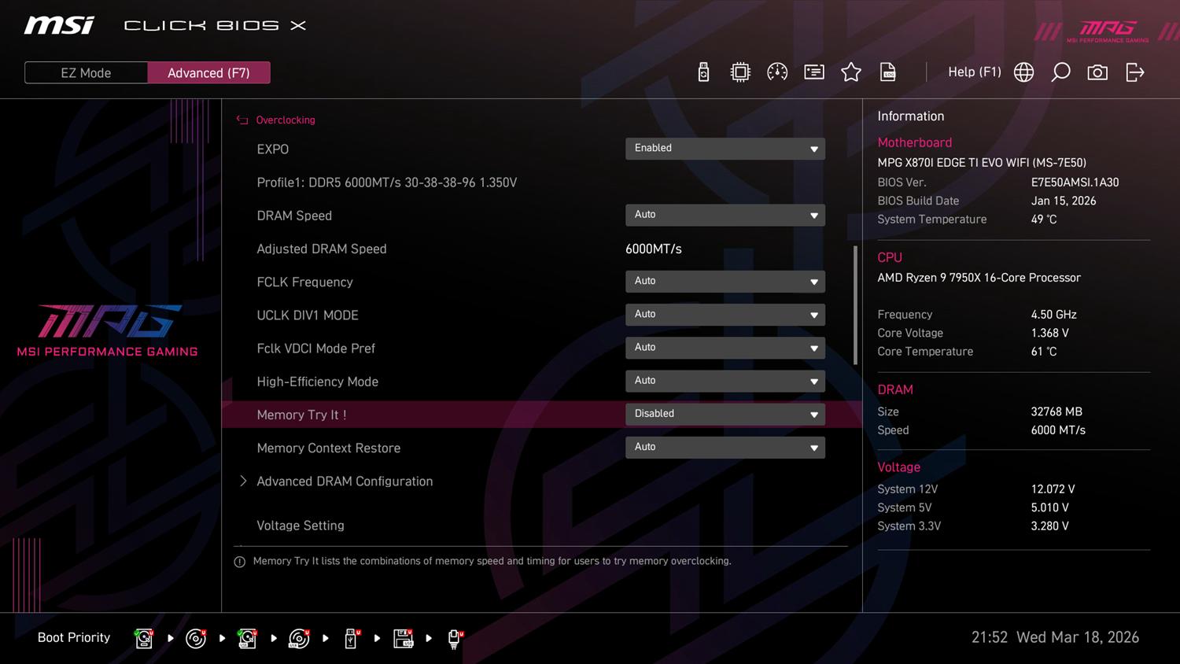Click the search magnifier icon

coord(1060,72)
